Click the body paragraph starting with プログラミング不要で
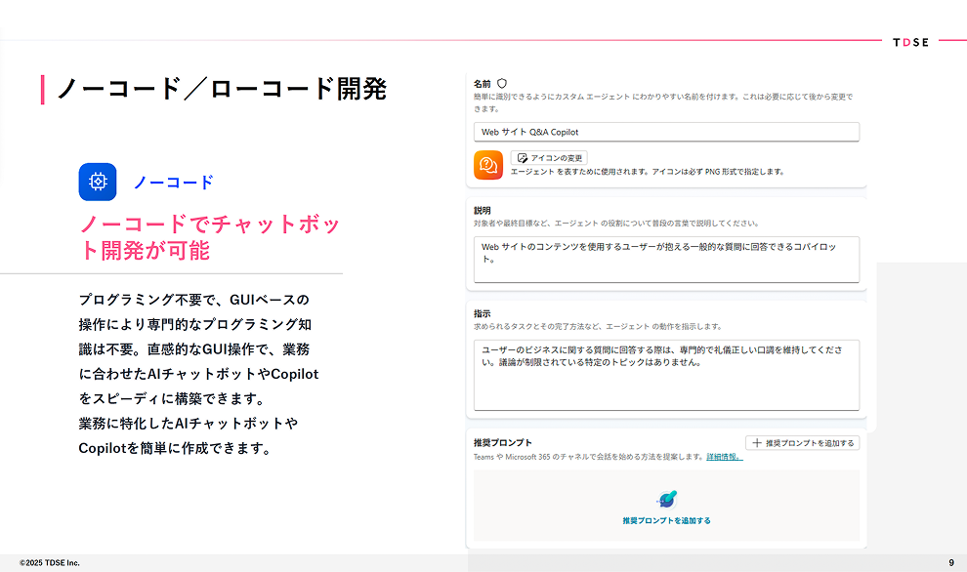Screen dimensions: 967x572 198,374
